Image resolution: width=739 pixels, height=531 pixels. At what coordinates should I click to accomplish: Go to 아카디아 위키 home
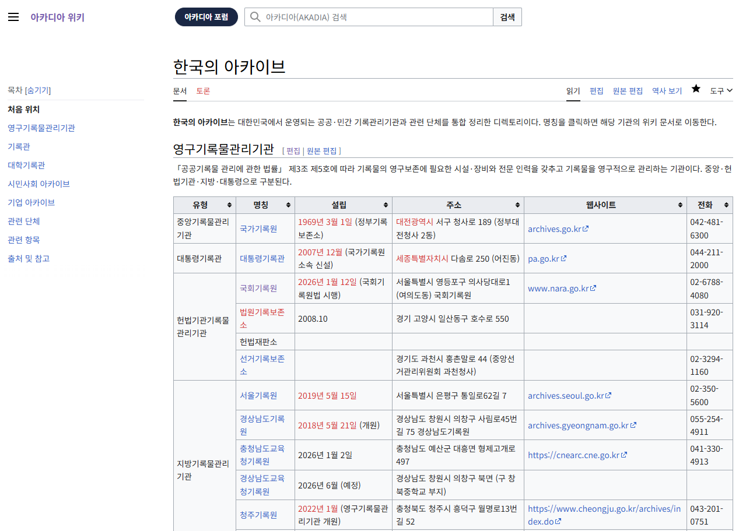point(57,17)
